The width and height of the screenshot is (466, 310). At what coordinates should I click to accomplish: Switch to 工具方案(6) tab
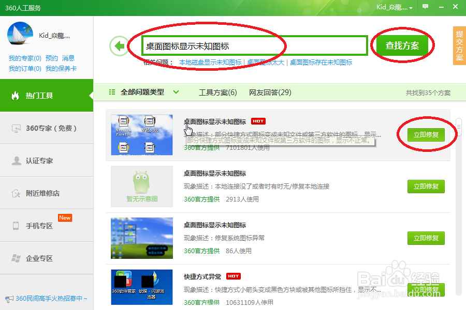coord(217,92)
